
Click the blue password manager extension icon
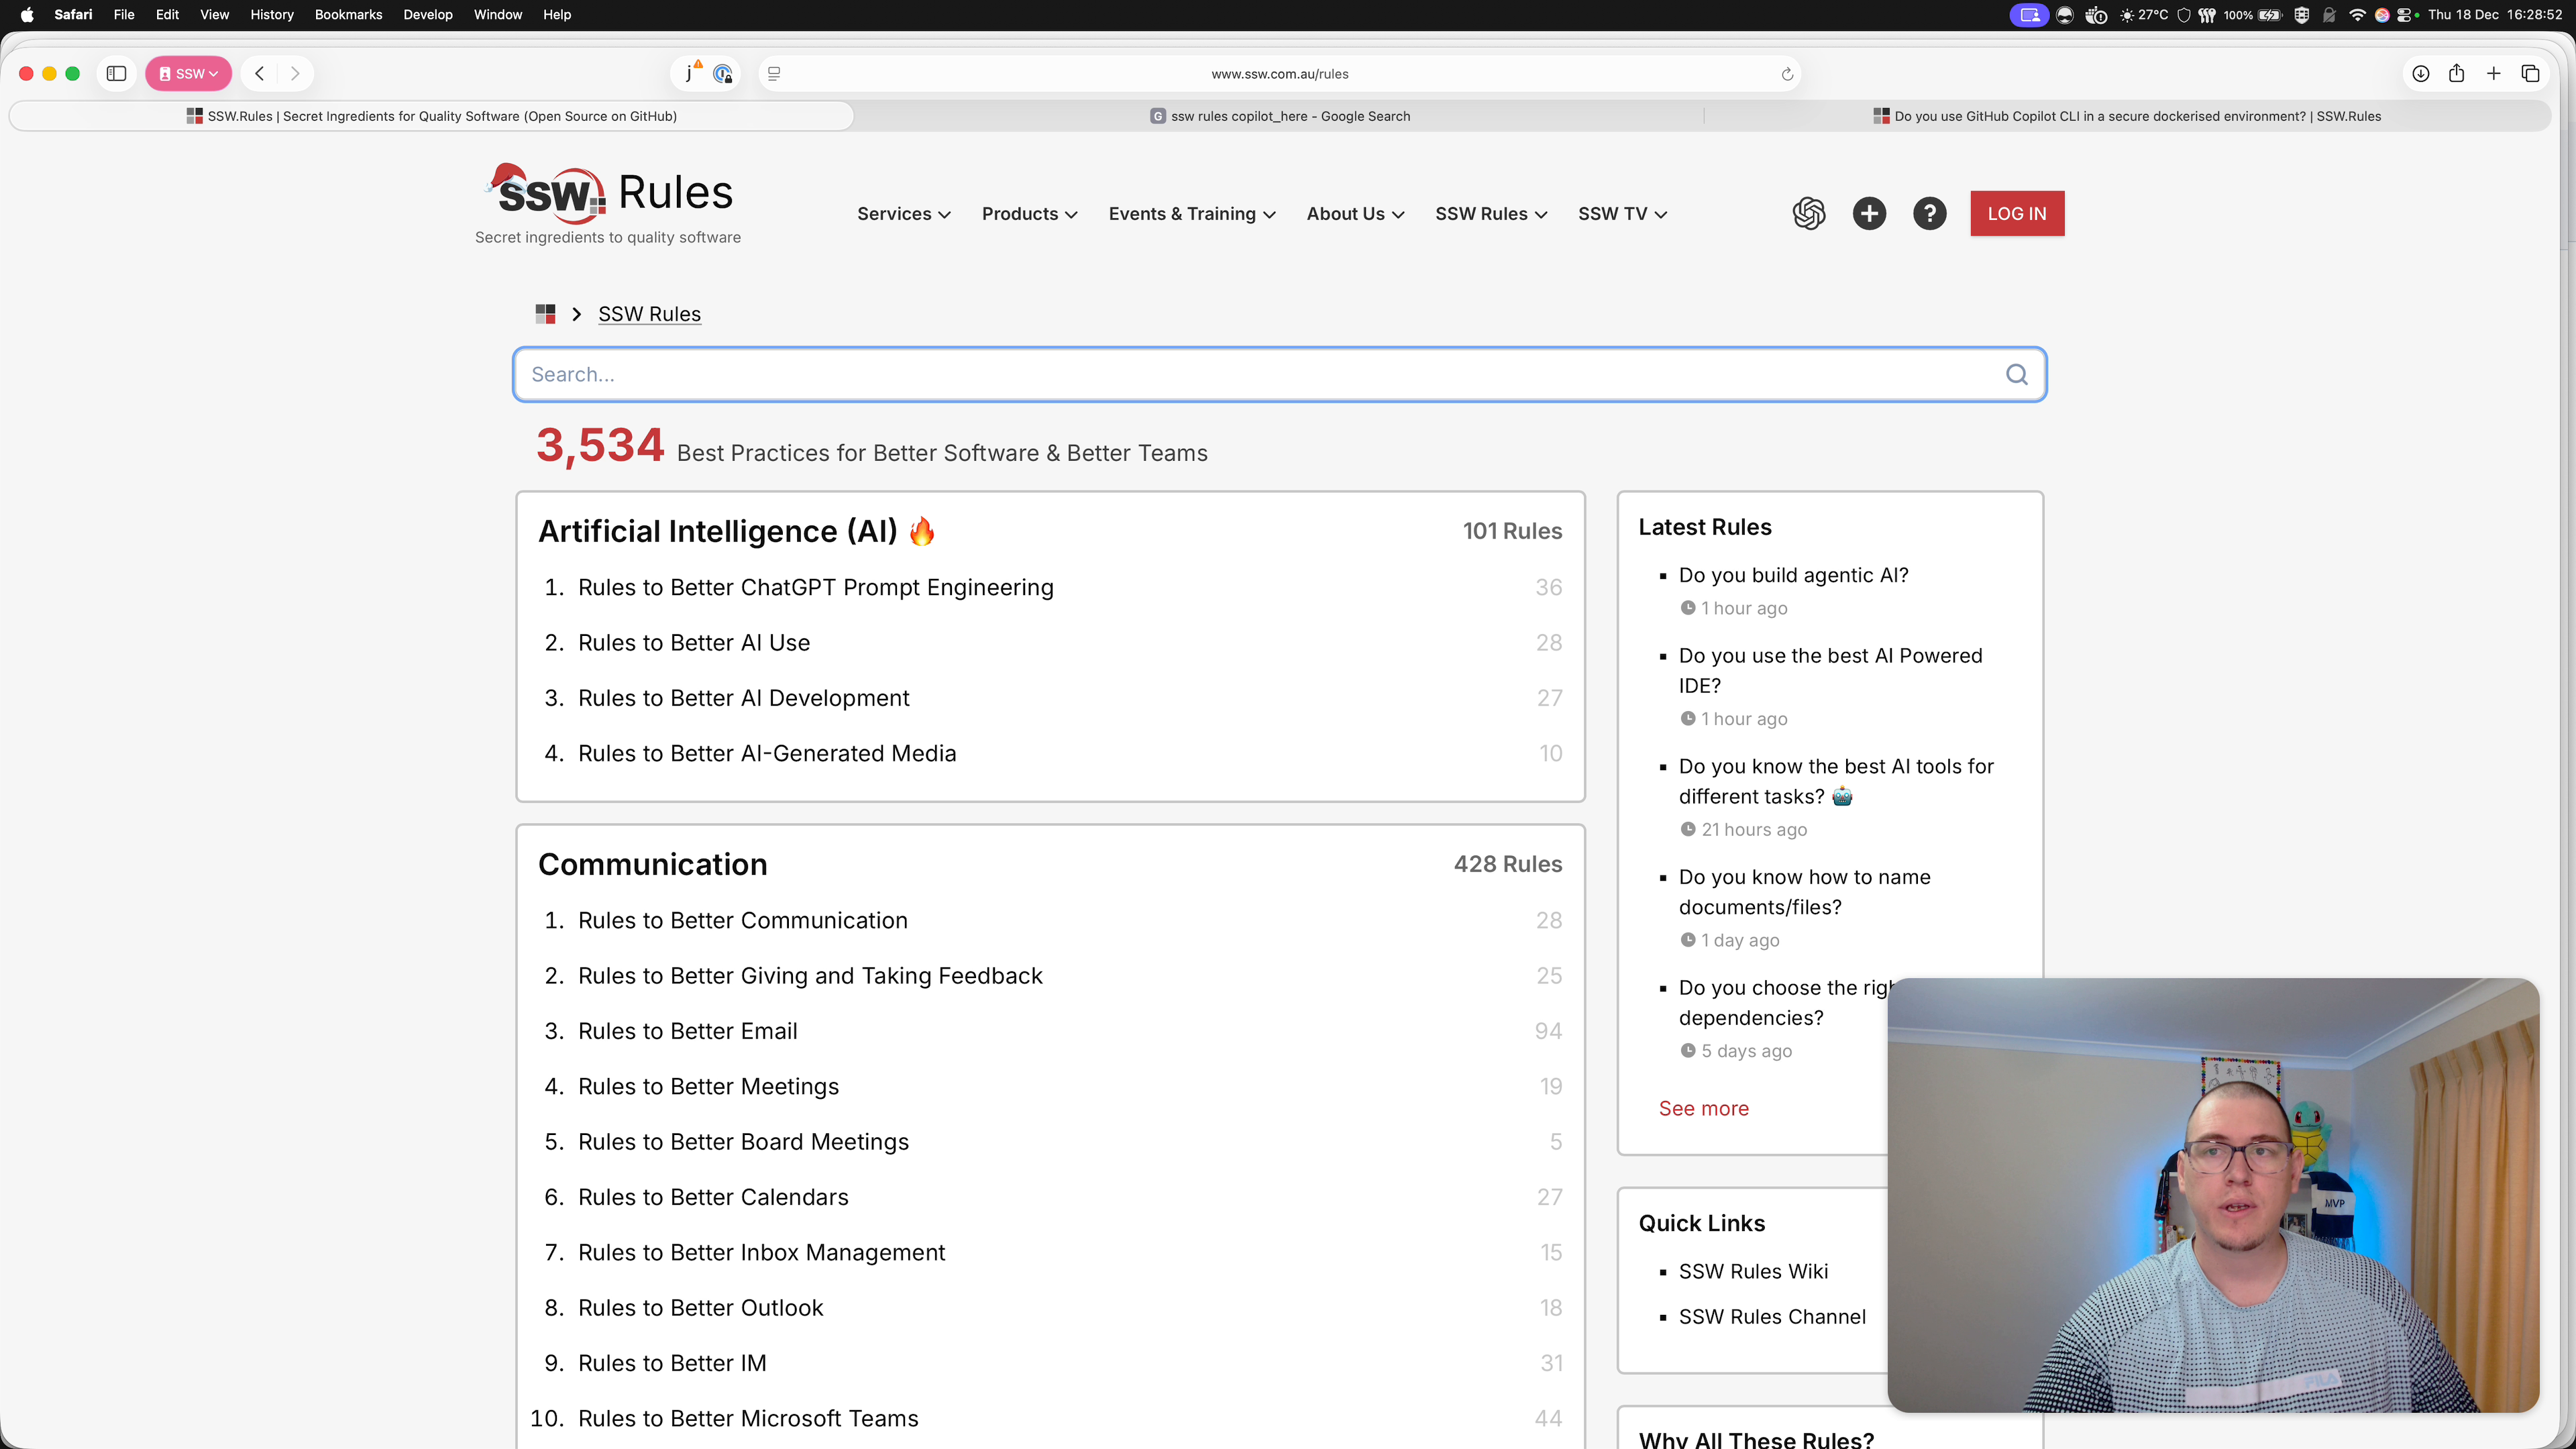(x=723, y=74)
